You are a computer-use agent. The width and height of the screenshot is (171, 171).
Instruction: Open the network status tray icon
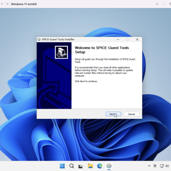tap(162, 166)
